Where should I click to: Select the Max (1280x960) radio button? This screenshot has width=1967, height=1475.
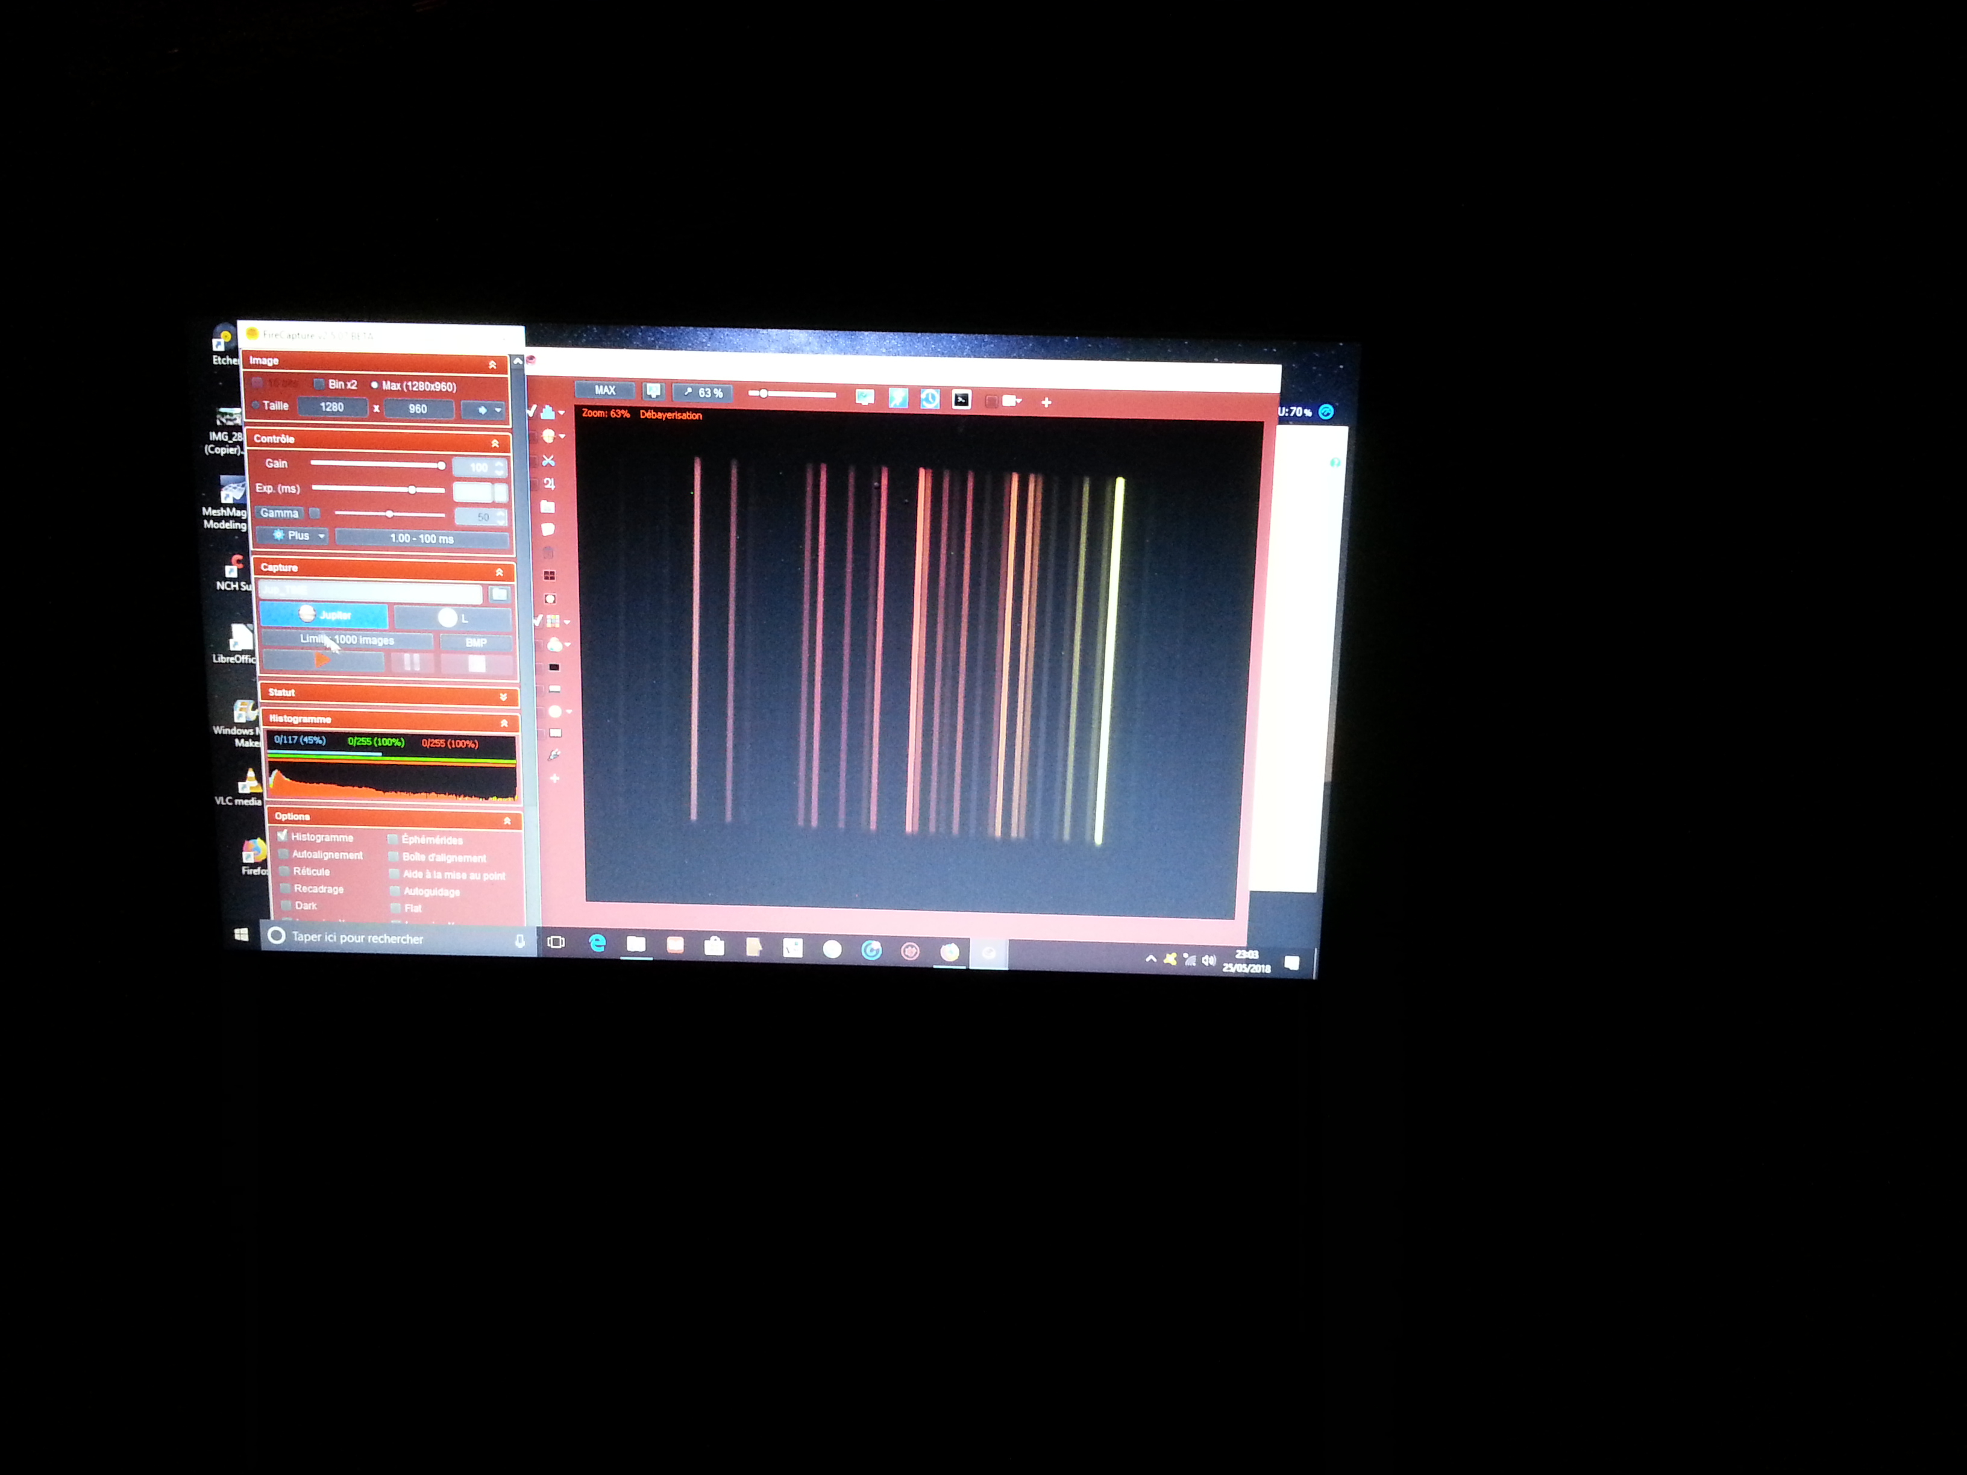click(x=374, y=385)
